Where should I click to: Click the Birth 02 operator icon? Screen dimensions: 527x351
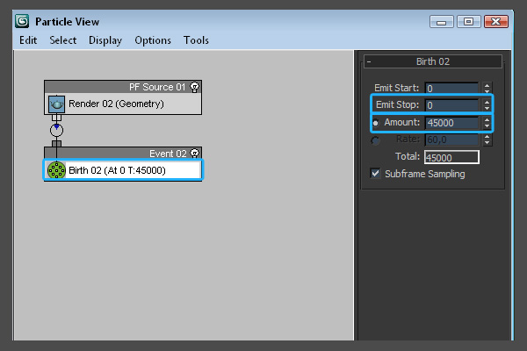56,170
